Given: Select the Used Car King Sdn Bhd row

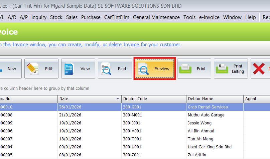Looking at the screenshot, I should click(x=210, y=147).
